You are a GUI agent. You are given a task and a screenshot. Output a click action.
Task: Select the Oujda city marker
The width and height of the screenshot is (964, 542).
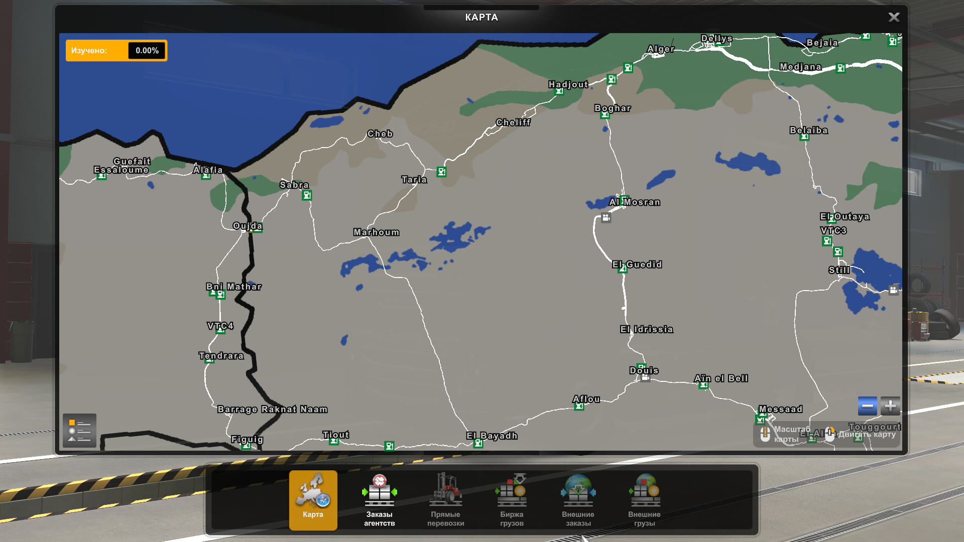tap(257, 227)
